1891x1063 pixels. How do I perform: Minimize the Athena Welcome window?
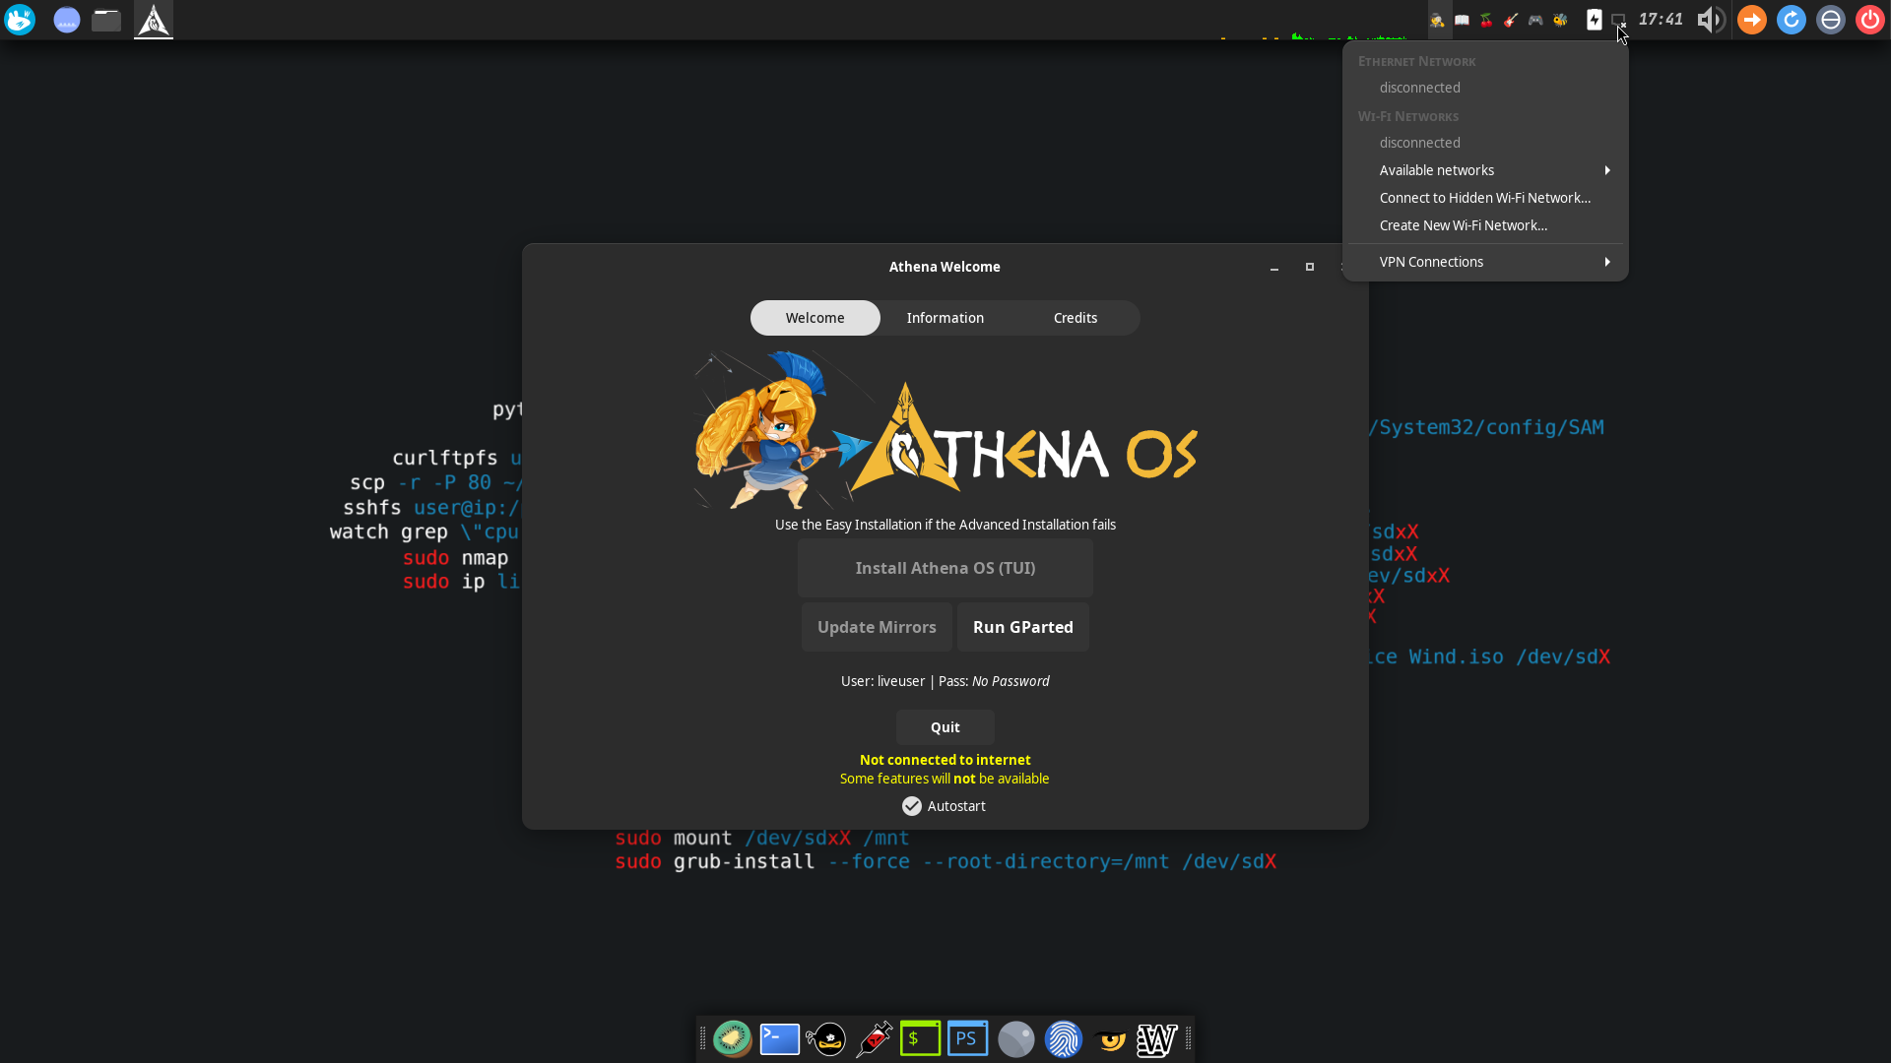[x=1274, y=267]
